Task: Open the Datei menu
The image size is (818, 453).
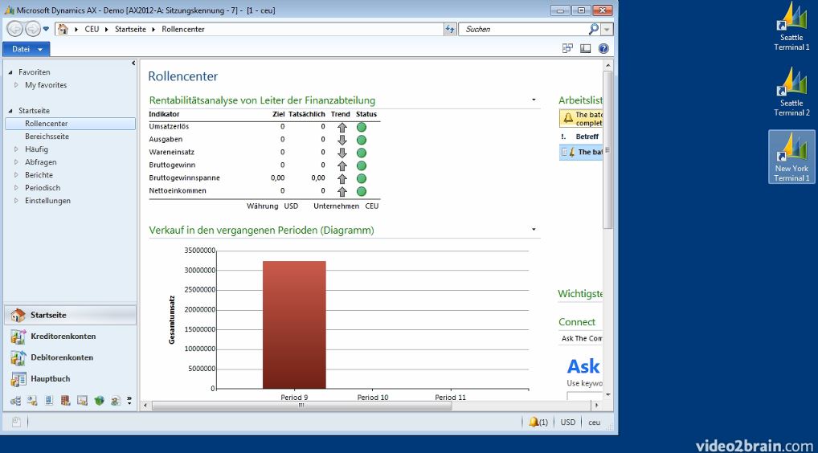Action: [27, 49]
